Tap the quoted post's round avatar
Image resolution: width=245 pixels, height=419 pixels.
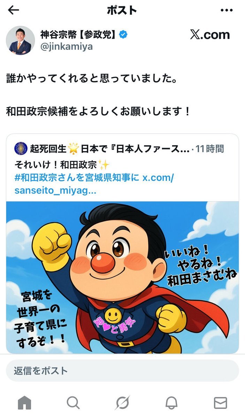(x=21, y=149)
